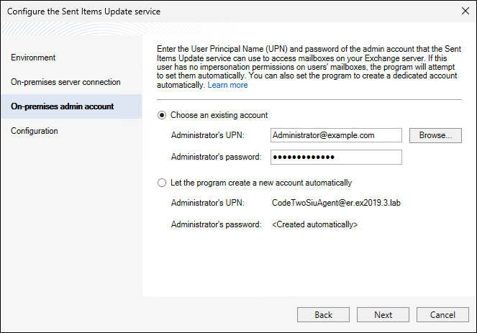This screenshot has width=477, height=333.
Task: Click the password label under automatic account
Action: point(216,225)
